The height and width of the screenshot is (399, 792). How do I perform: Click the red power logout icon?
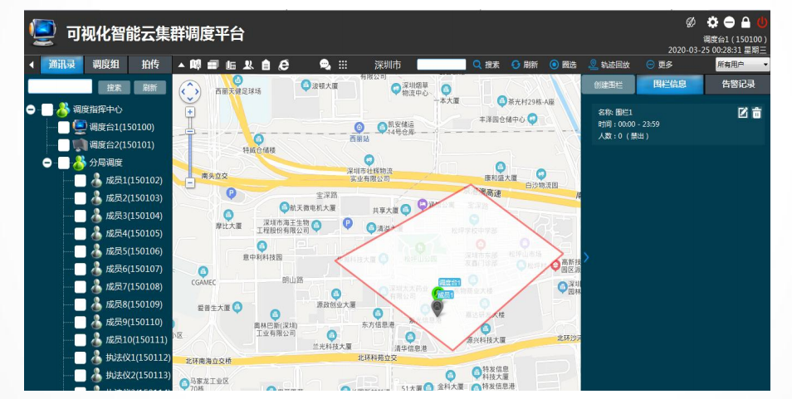(x=762, y=22)
